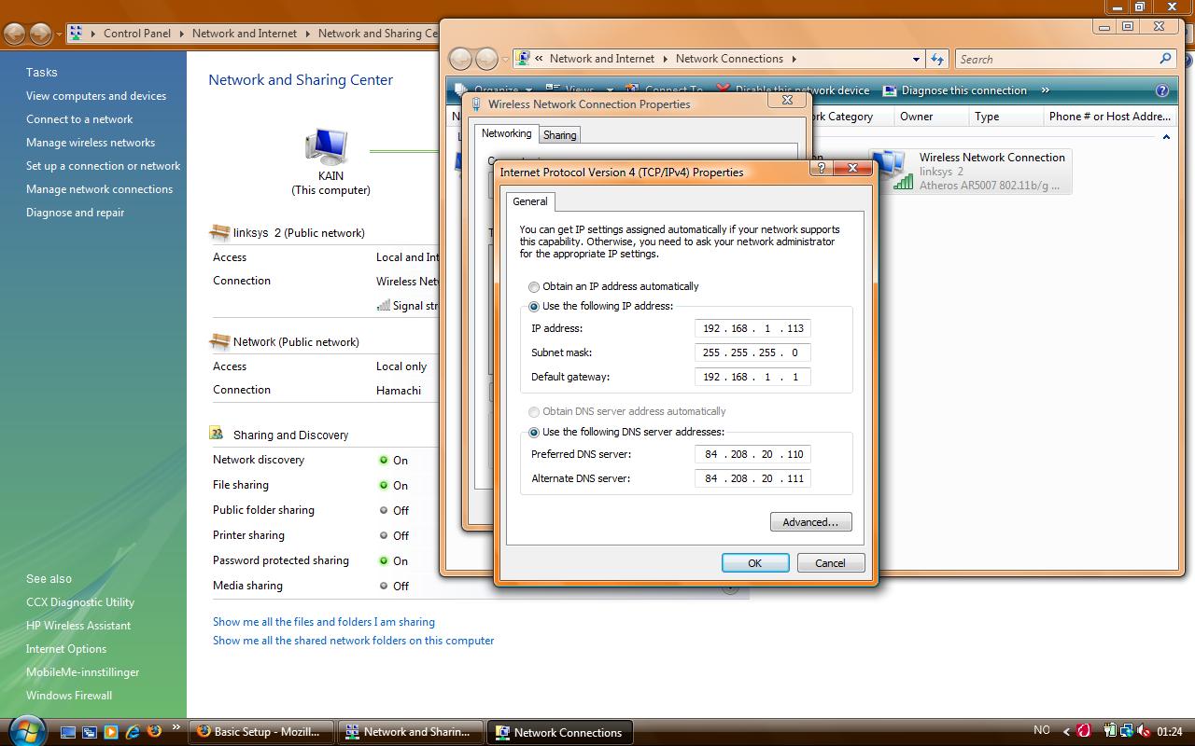Screen dimensions: 1195x746
Task: Switch to the Network Connections taskbar button
Action: tap(560, 732)
